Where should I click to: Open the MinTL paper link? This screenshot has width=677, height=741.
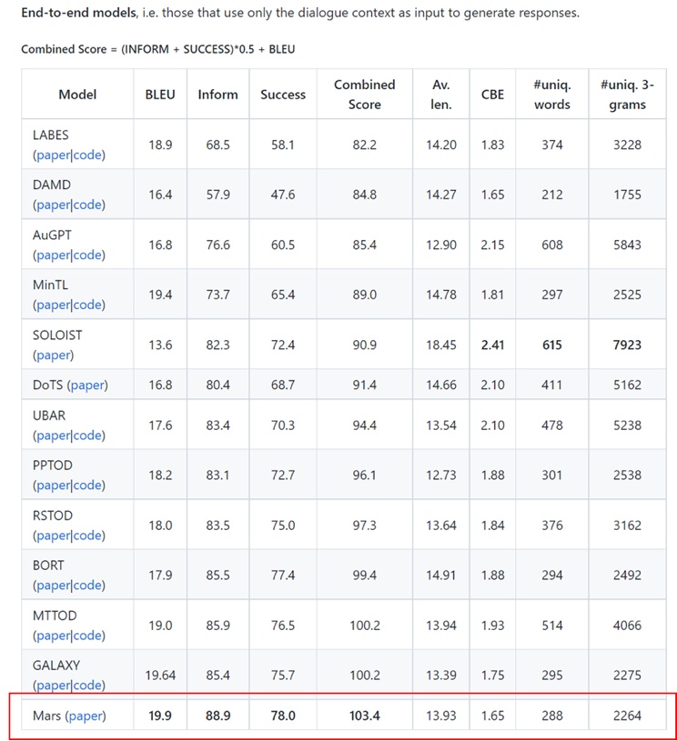tap(53, 305)
